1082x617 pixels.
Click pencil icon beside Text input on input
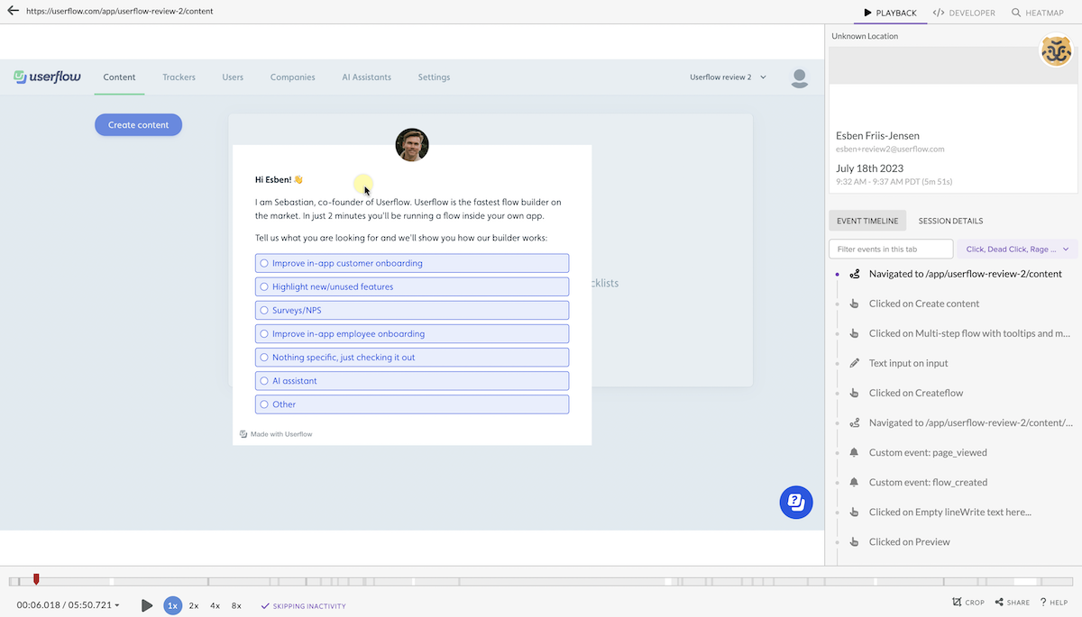(x=855, y=363)
